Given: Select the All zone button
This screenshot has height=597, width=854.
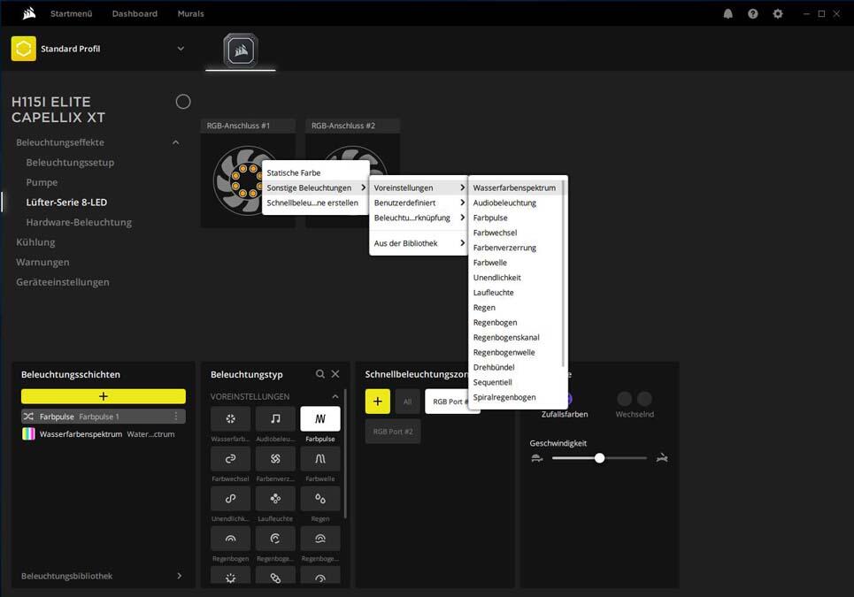Looking at the screenshot, I should click(x=407, y=402).
